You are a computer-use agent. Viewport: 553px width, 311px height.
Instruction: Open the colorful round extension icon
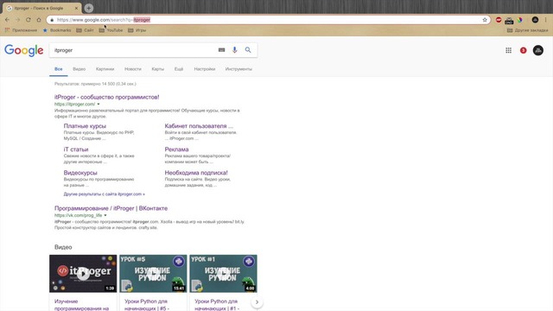pyautogui.click(x=520, y=20)
